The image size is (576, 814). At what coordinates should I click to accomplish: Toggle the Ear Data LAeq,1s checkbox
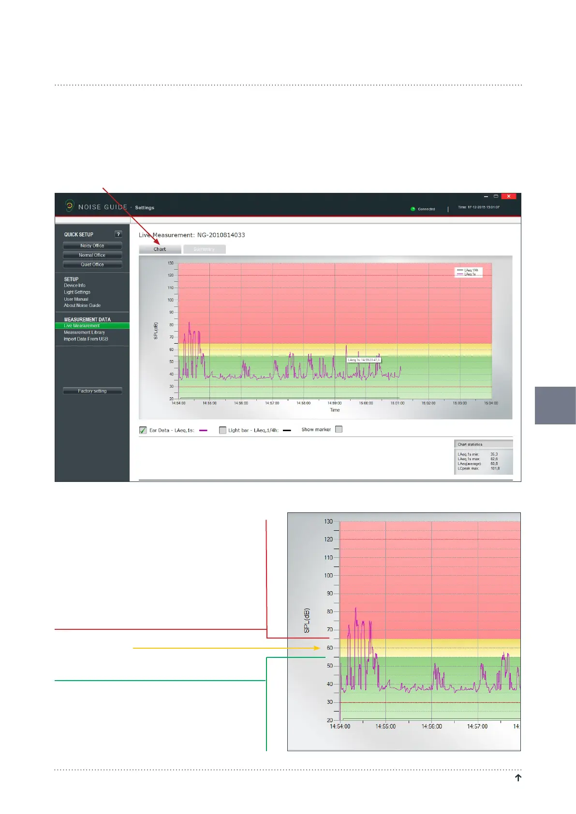coord(143,430)
